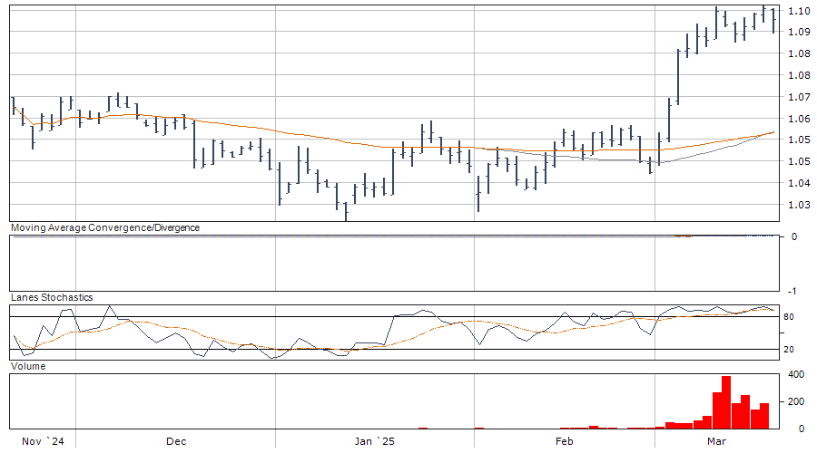Click the Lanes Stochastics panel label
Screen dimensions: 817x453
pos(51,297)
